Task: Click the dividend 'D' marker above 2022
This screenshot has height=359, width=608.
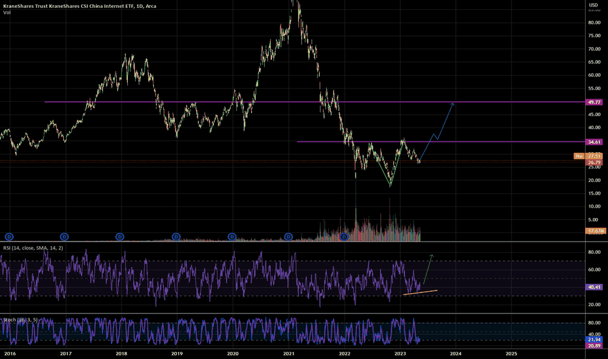Action: pos(344,236)
